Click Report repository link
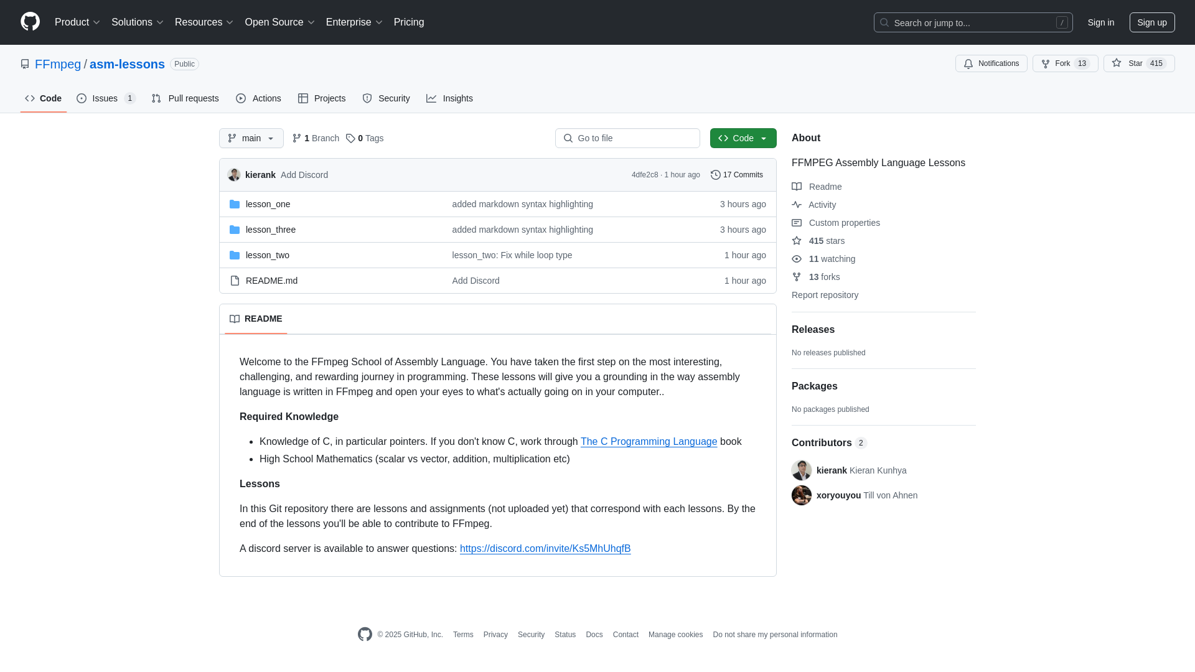Image resolution: width=1195 pixels, height=672 pixels. tap(825, 295)
